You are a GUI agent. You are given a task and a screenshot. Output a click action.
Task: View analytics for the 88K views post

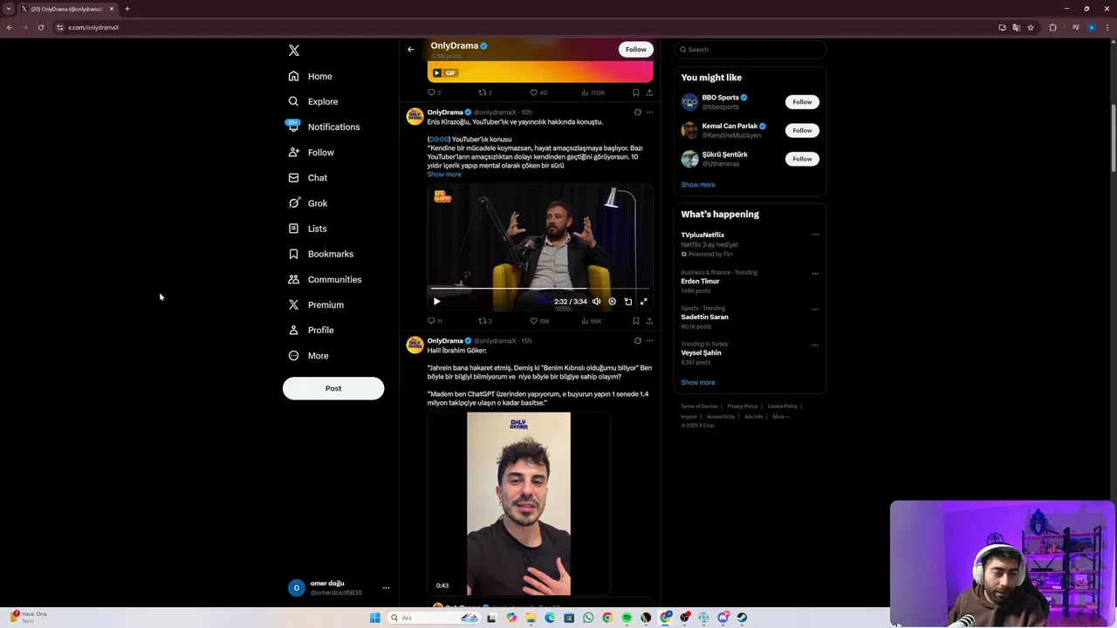tap(591, 321)
